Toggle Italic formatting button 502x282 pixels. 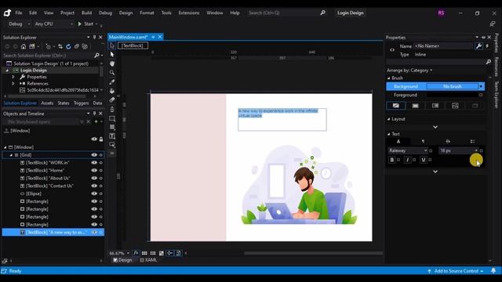click(x=407, y=160)
